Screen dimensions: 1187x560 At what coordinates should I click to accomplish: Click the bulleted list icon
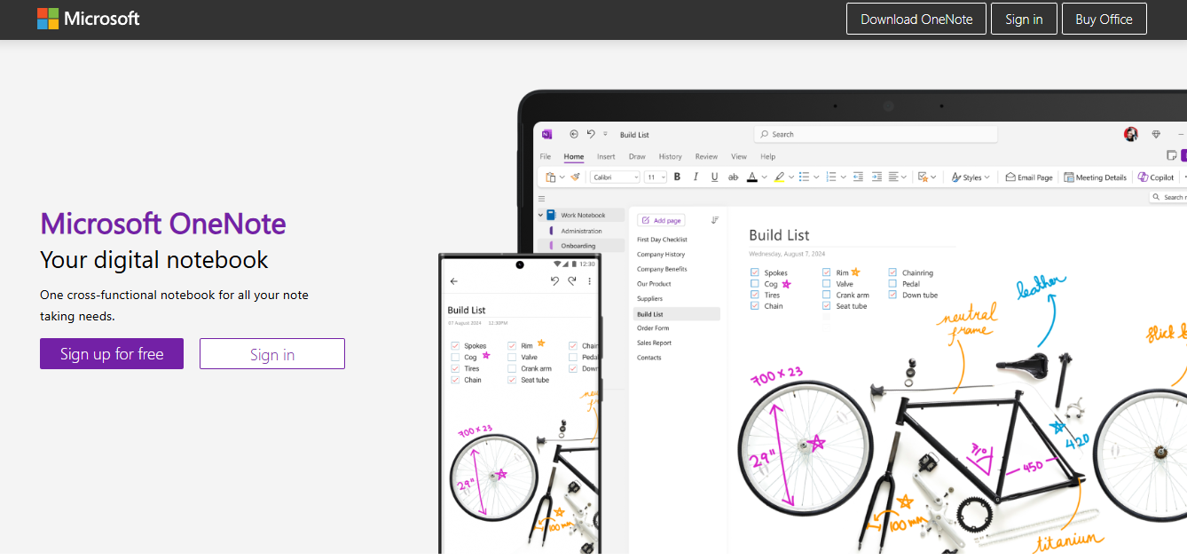805,177
